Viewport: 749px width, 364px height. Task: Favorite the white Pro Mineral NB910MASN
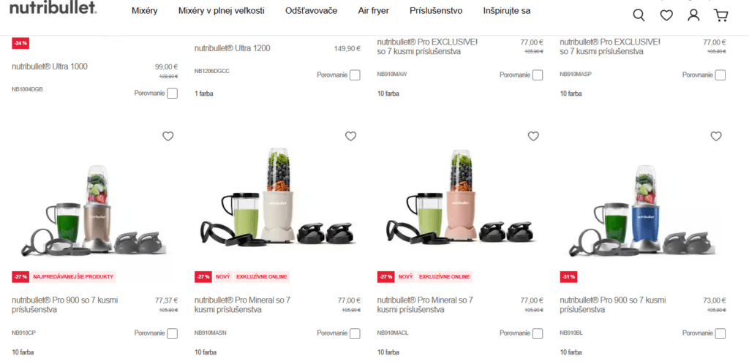click(350, 137)
